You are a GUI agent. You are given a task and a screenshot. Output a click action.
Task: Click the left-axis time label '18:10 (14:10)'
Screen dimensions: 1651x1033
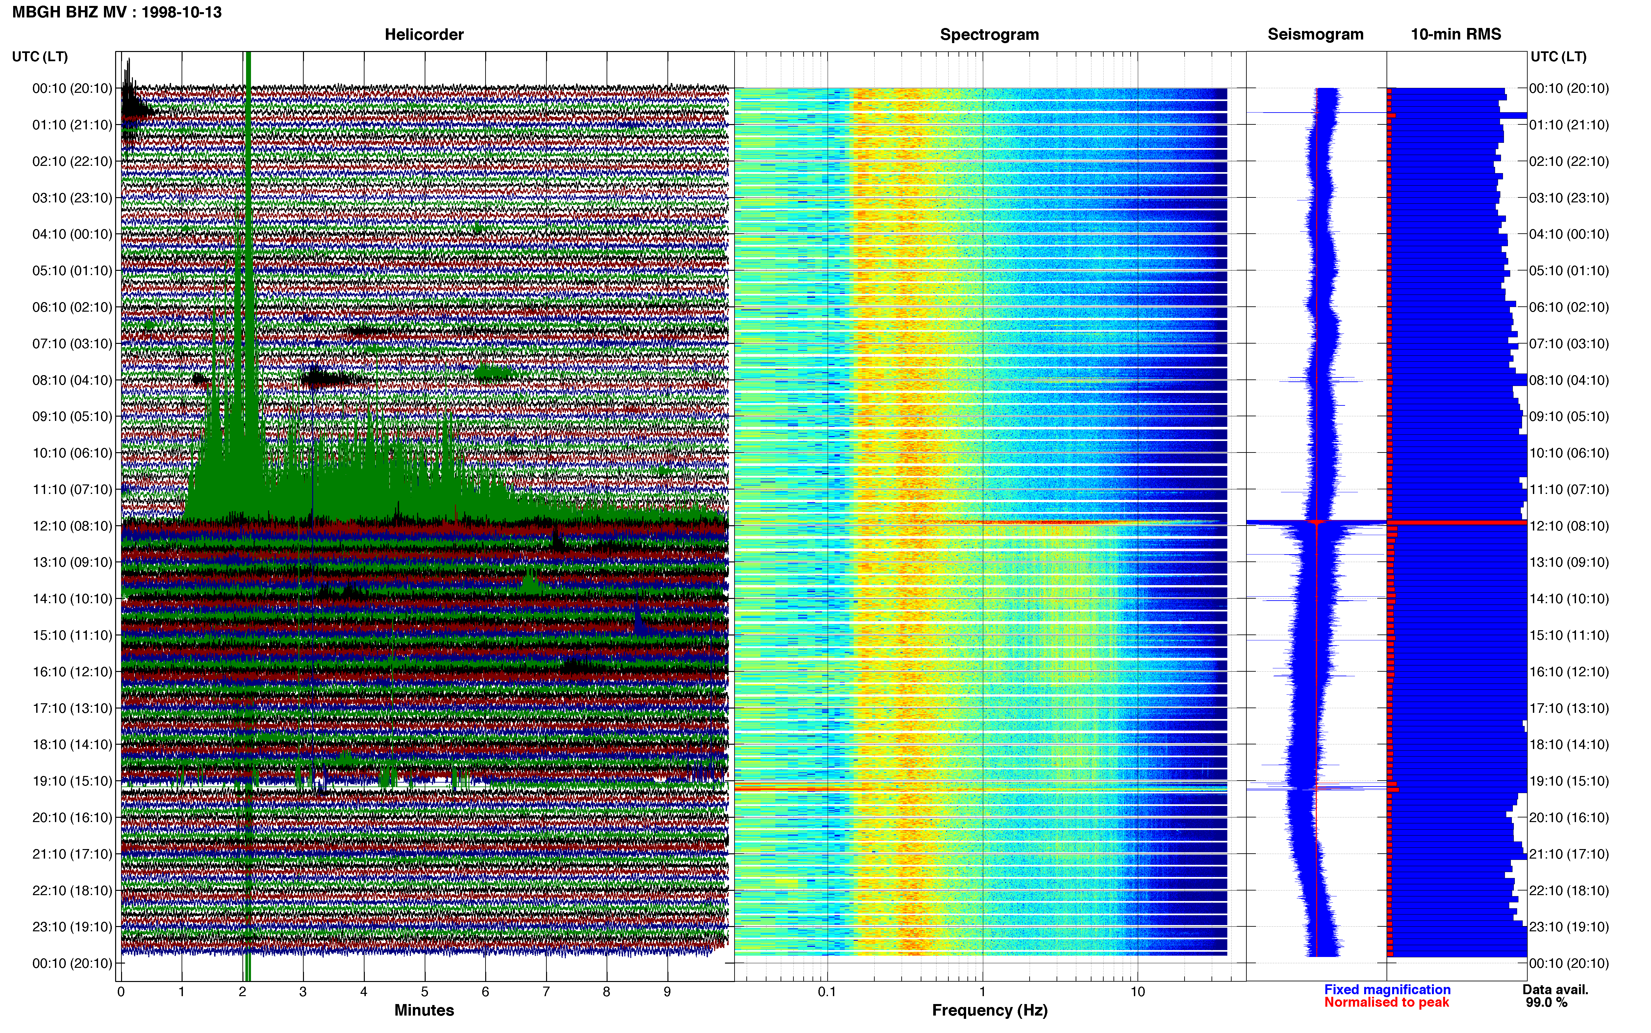tap(72, 745)
